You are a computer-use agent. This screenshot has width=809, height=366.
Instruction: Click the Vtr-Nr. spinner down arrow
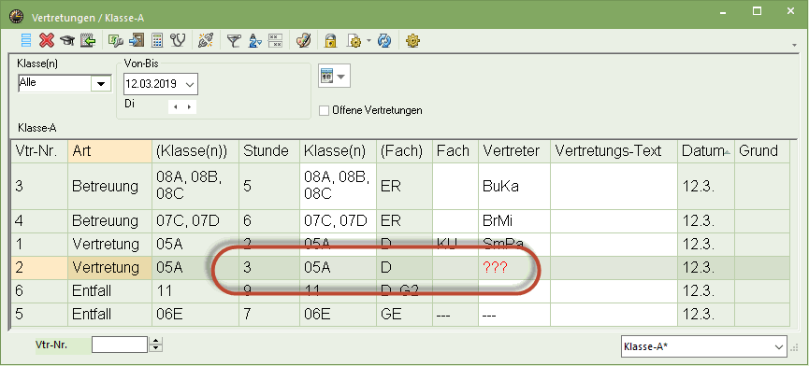(155, 348)
